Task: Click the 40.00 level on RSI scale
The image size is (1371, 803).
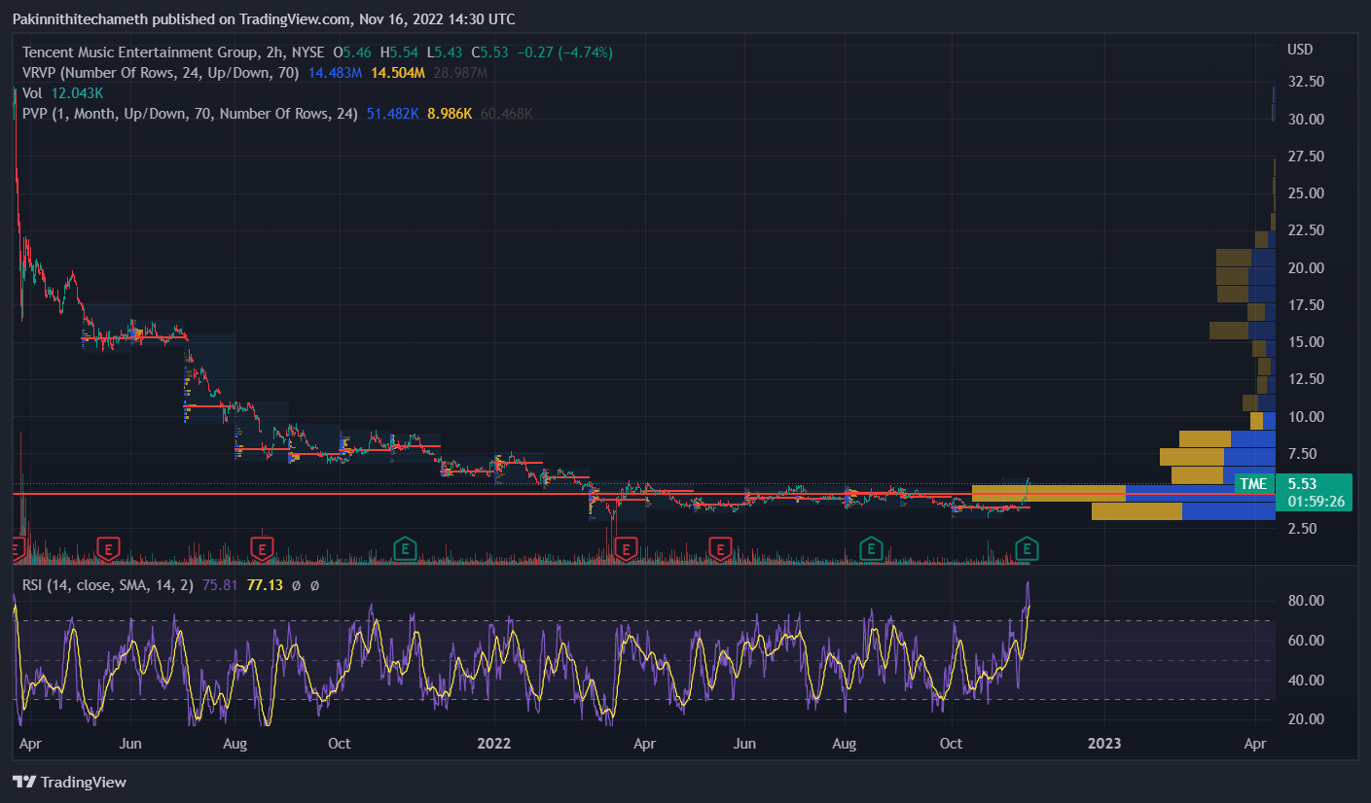Action: click(1305, 680)
